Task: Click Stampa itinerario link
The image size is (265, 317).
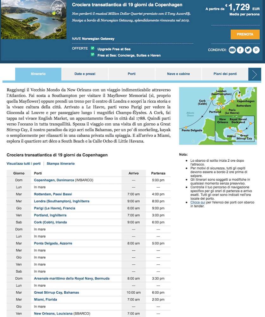Action: point(60,164)
